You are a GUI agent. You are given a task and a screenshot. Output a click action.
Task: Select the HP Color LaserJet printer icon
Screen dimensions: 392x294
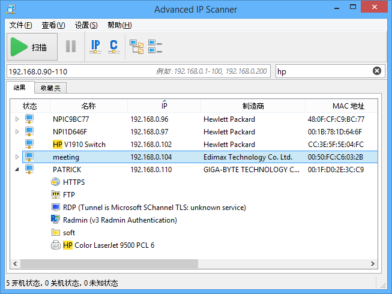tap(56, 245)
